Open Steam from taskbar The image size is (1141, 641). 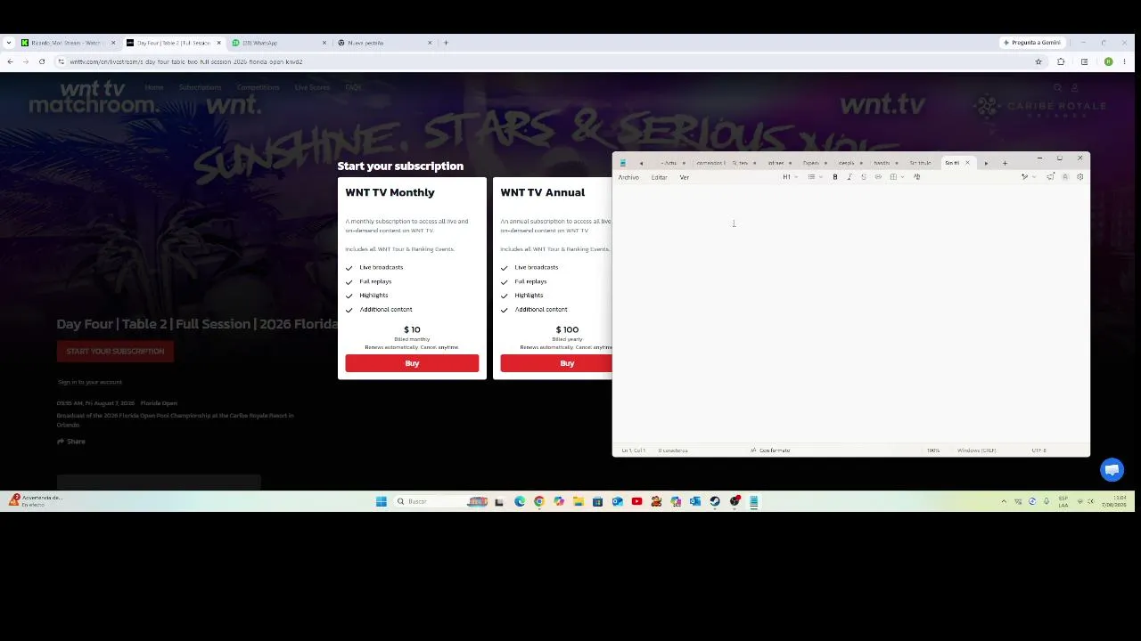pos(715,501)
